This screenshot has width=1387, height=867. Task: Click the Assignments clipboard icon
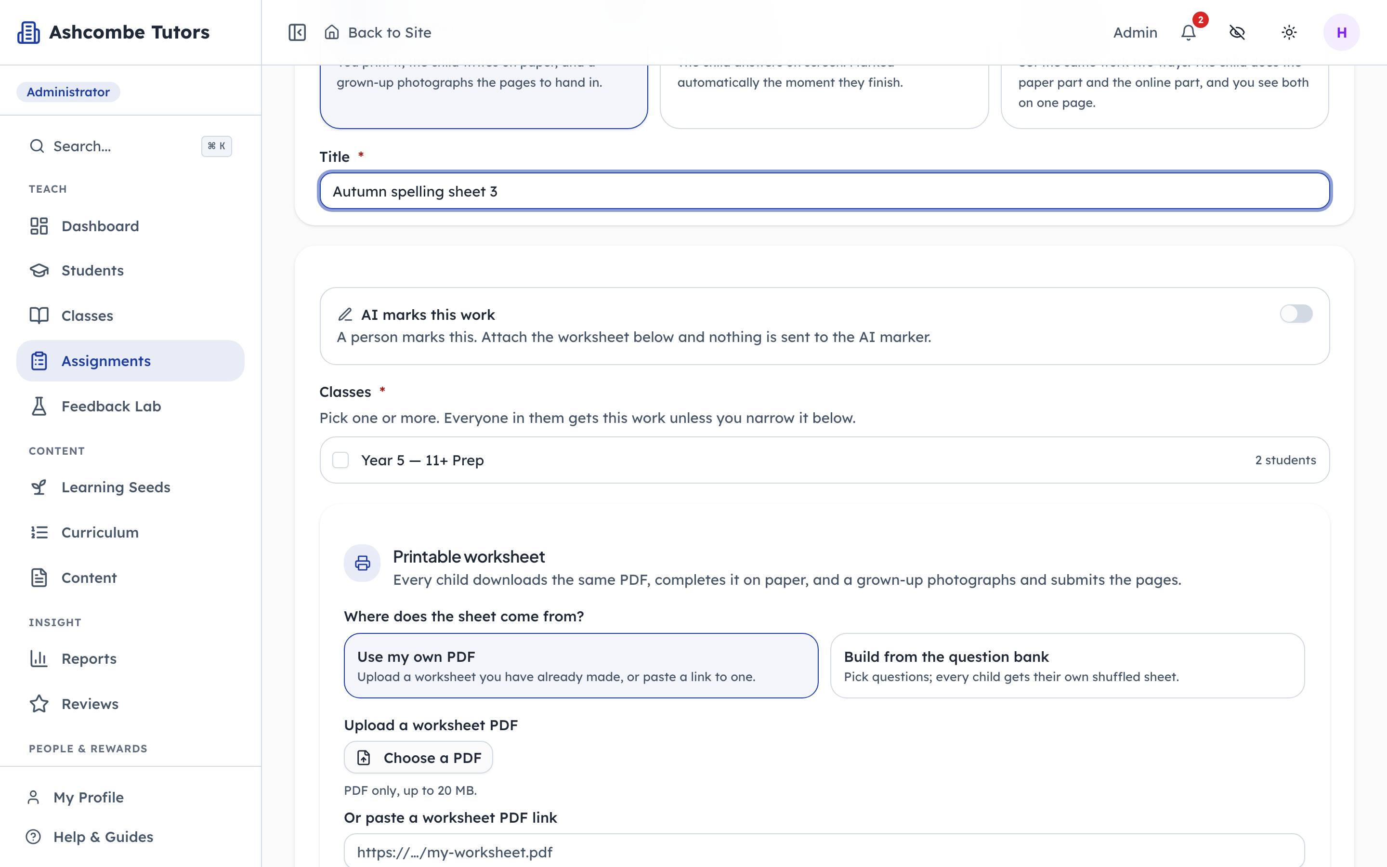click(39, 361)
